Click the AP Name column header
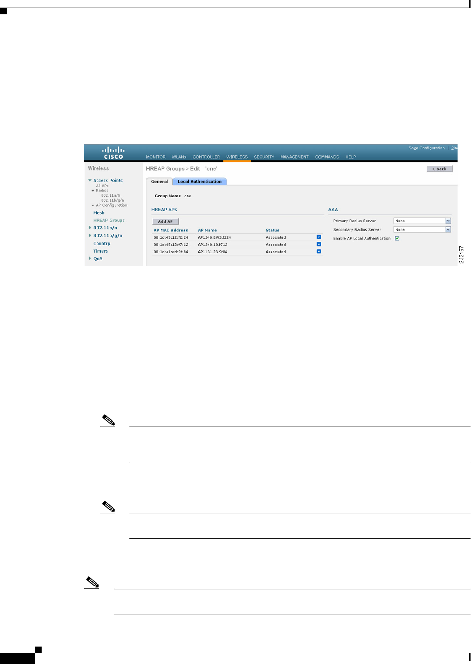 (207, 230)
